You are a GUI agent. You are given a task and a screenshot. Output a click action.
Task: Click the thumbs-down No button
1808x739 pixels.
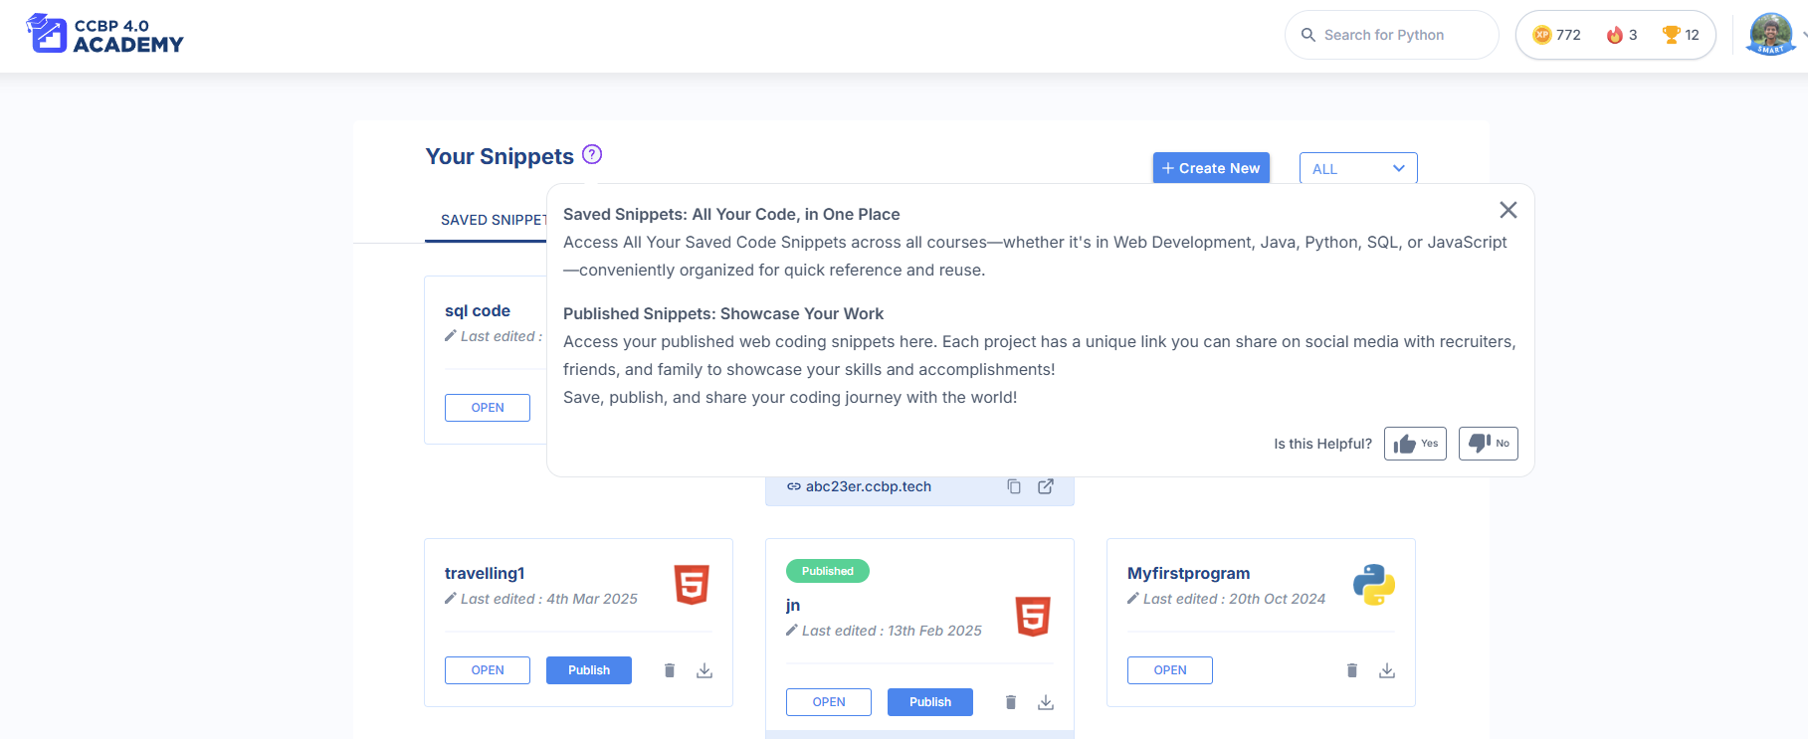pos(1489,444)
